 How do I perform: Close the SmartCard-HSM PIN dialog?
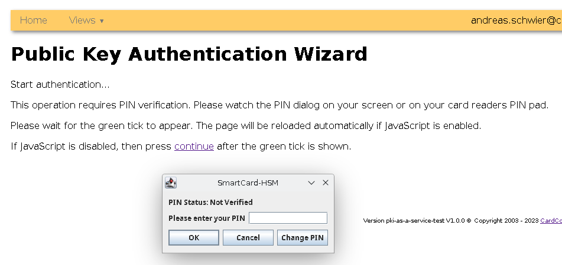tap(325, 183)
